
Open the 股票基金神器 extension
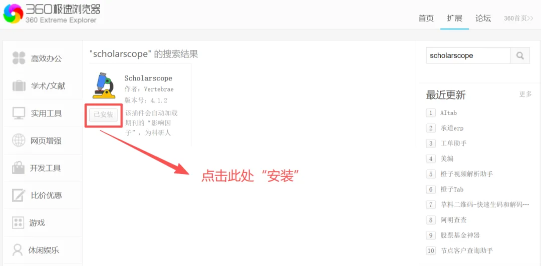point(460,235)
